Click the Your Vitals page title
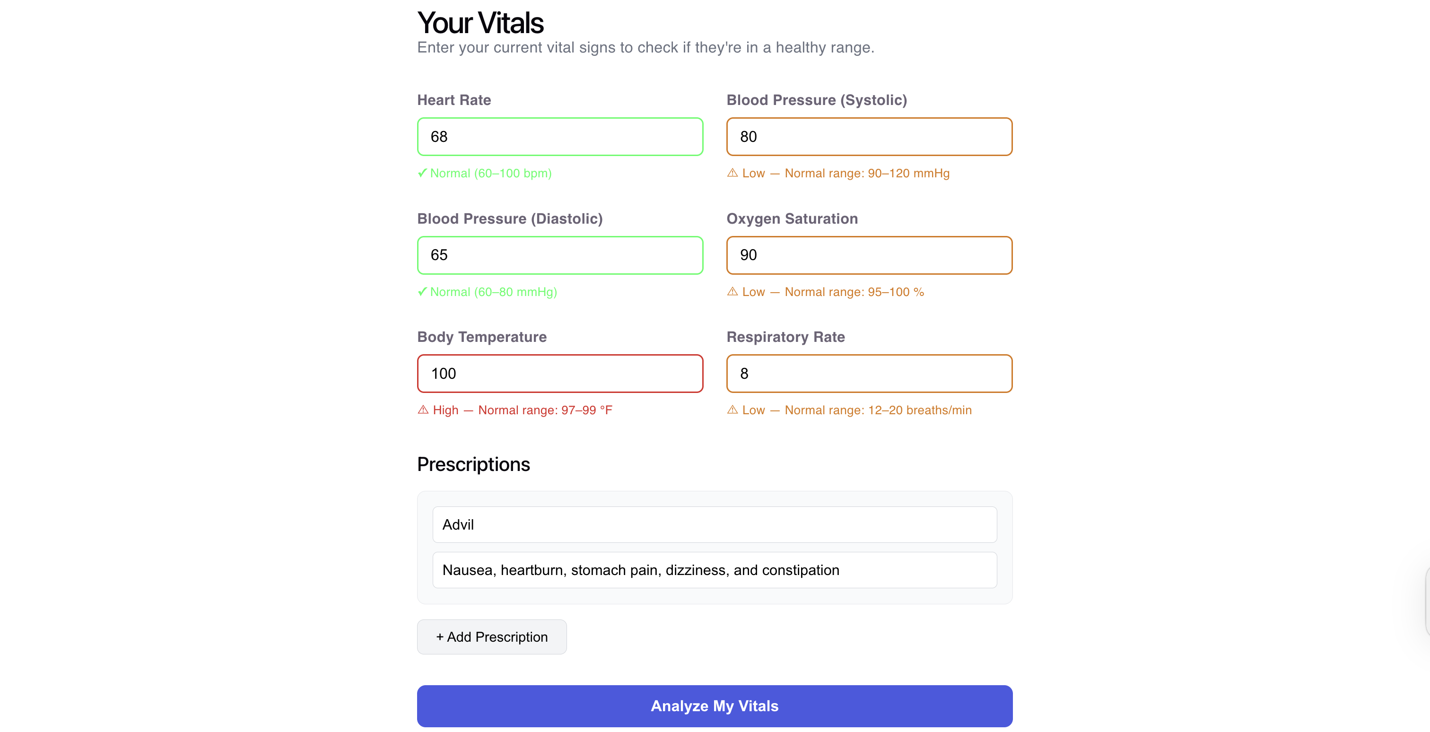Screen dimensions: 1430x732 point(480,23)
